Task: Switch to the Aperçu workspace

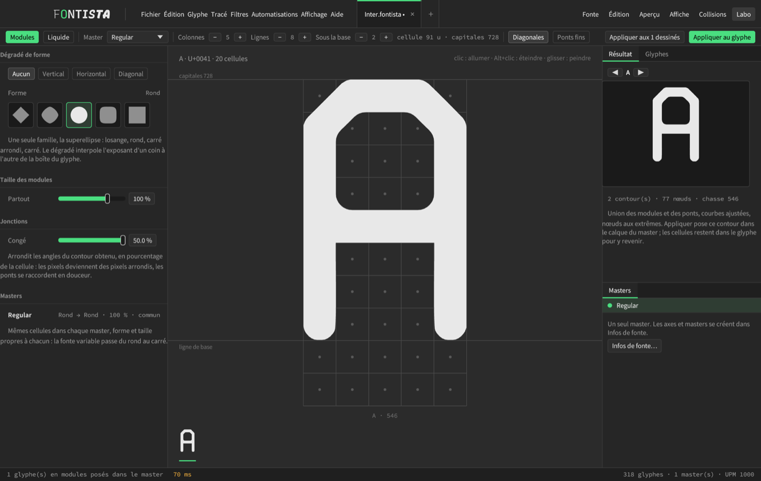Action: (x=649, y=14)
